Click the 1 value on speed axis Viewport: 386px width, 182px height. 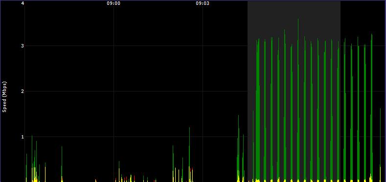23,136
